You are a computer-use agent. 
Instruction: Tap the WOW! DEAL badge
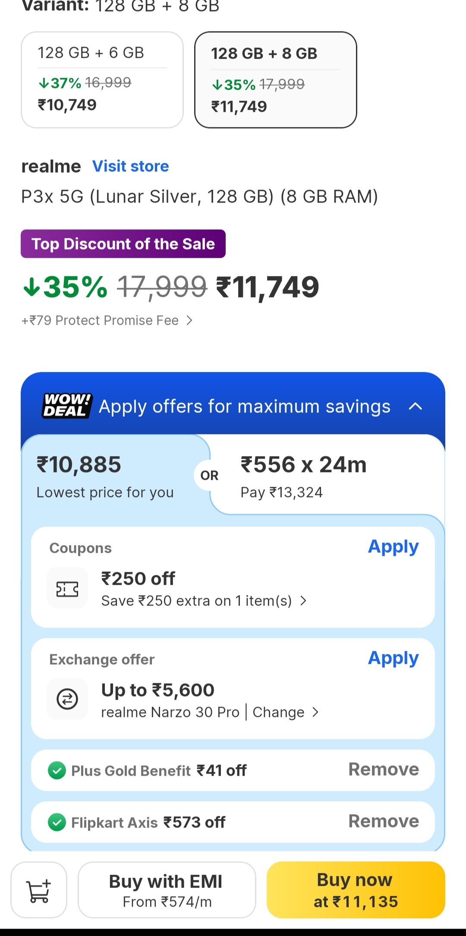(67, 406)
